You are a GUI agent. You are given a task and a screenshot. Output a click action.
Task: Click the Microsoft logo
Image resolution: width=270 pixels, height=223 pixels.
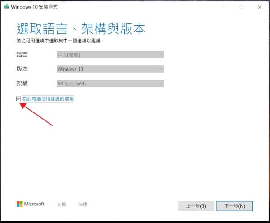coord(31,204)
